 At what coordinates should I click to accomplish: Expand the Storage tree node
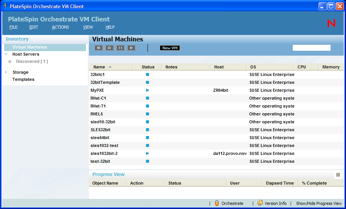click(x=6, y=72)
